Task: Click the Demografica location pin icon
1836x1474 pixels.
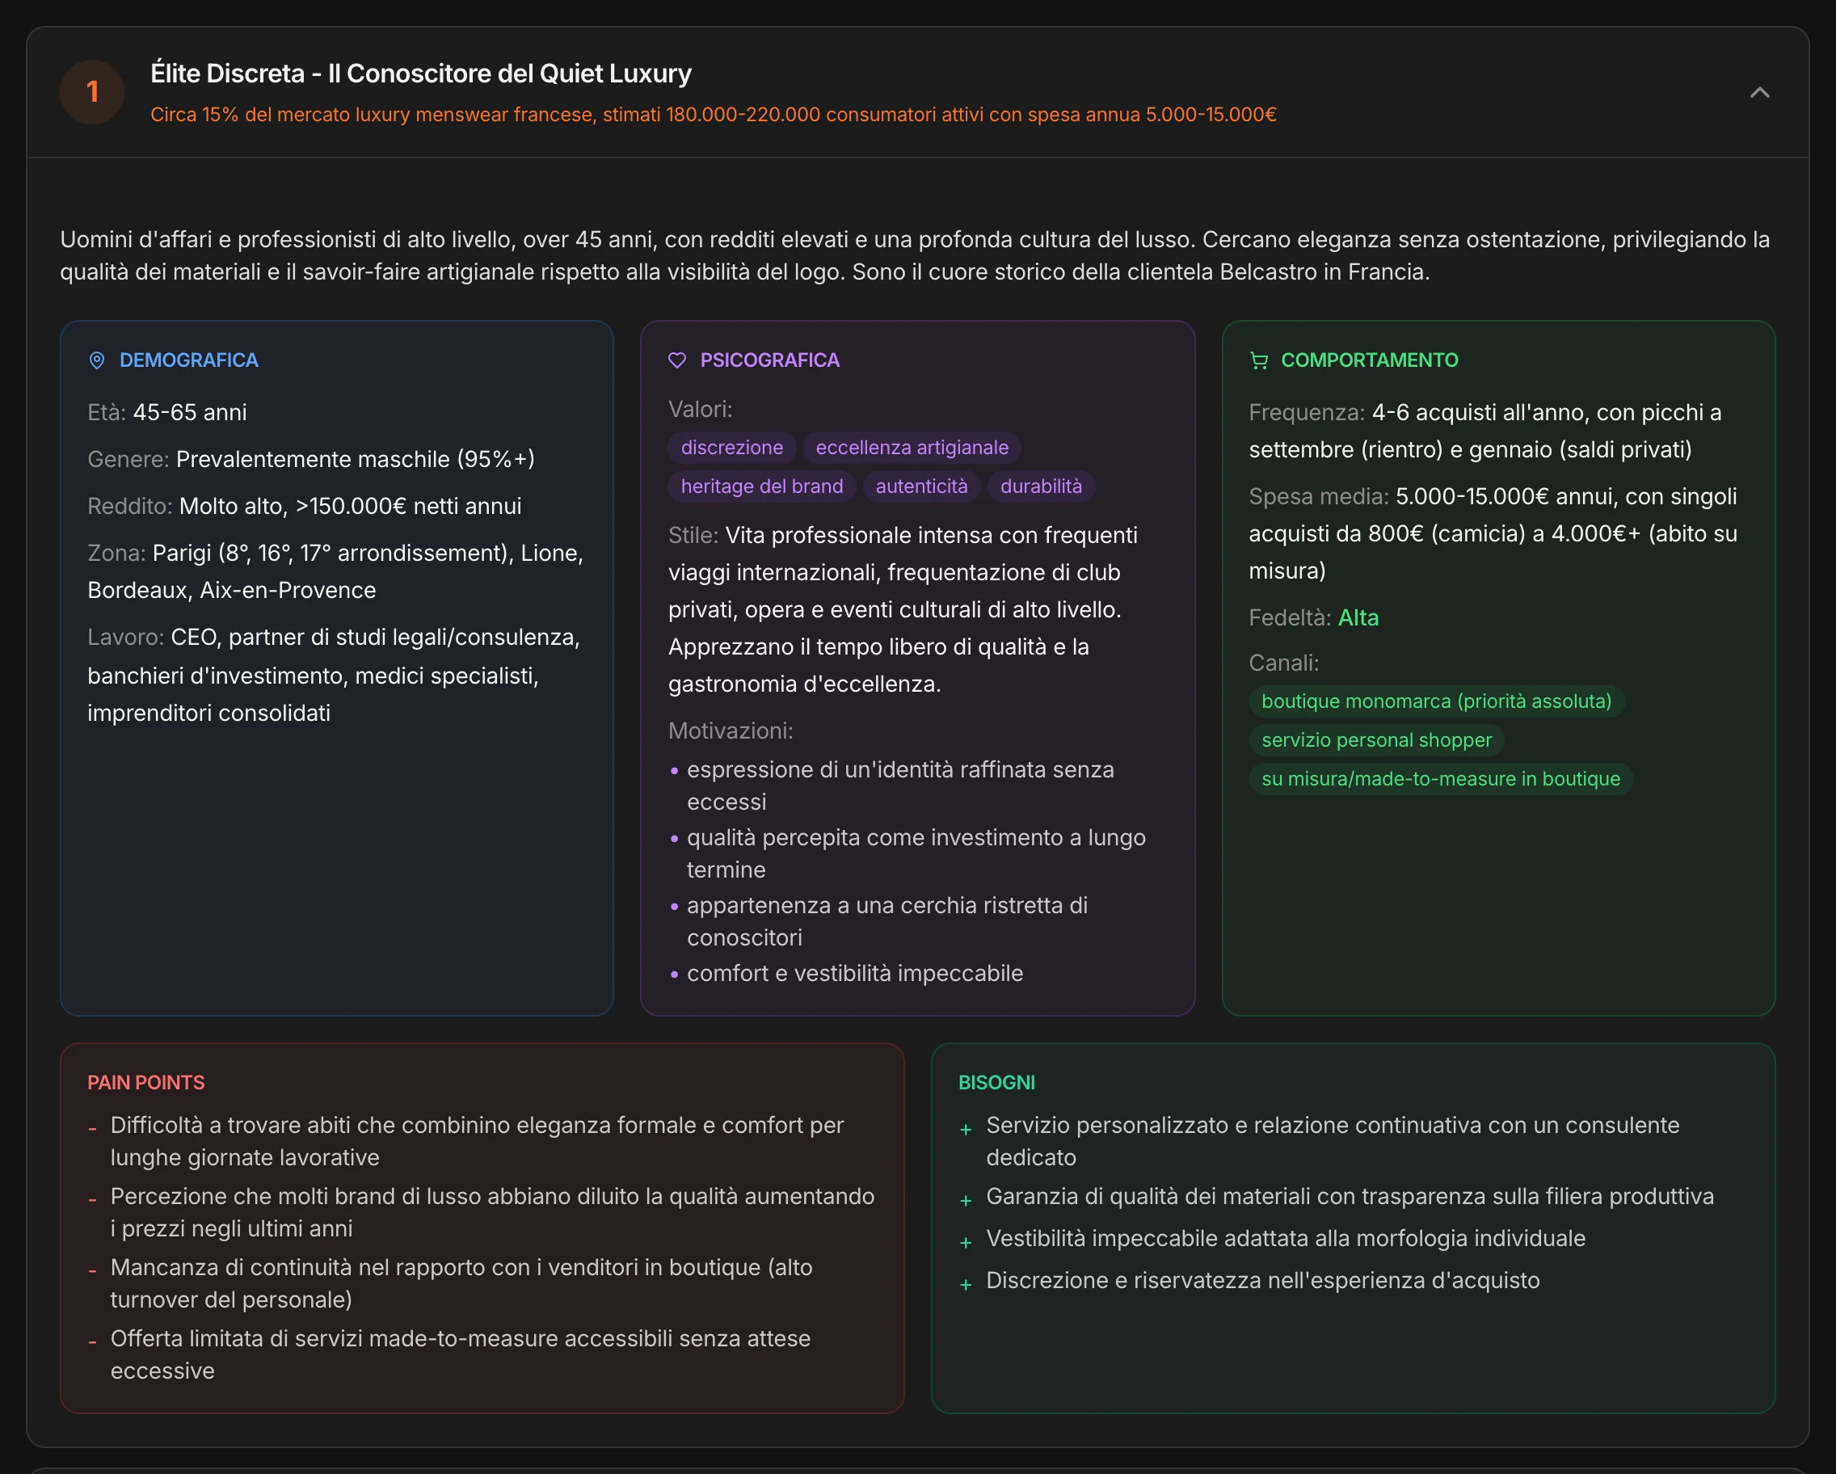Action: tap(97, 360)
